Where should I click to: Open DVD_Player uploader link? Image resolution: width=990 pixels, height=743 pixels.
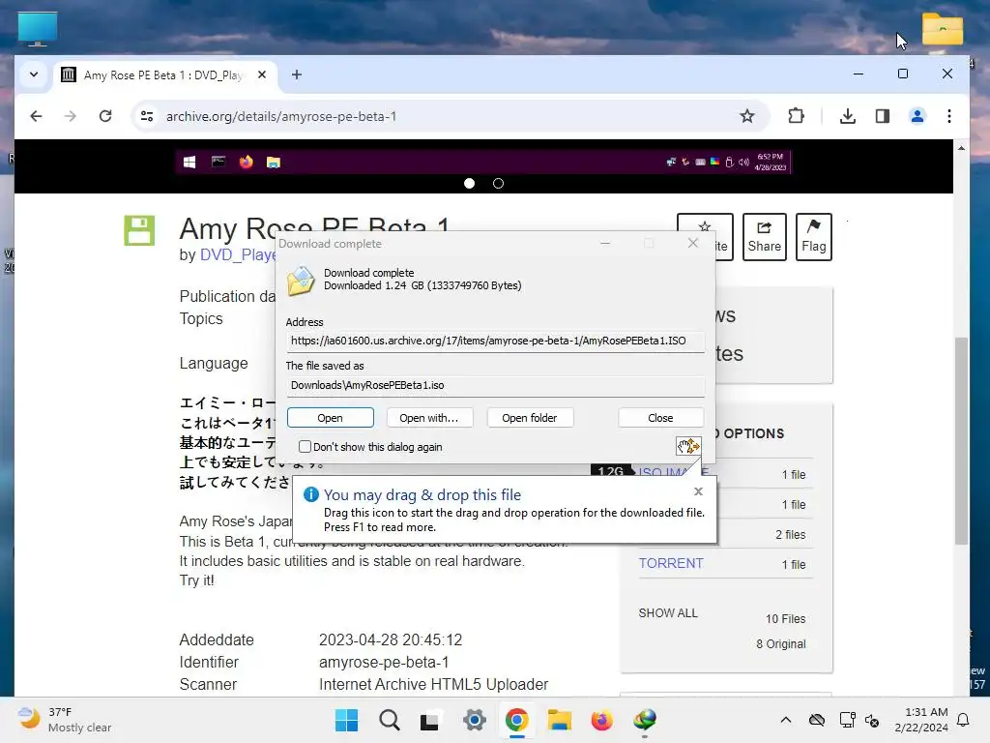[238, 254]
